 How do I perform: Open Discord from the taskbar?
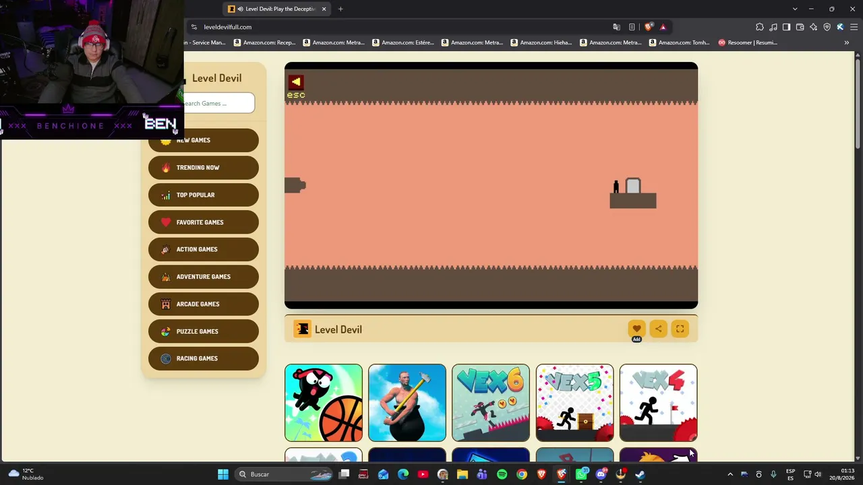click(x=601, y=474)
